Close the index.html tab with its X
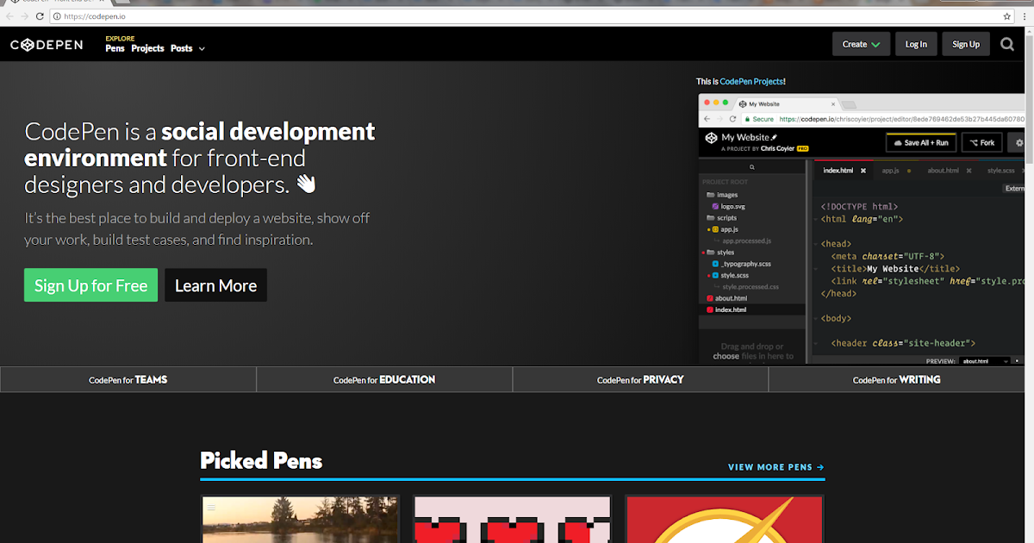The height and width of the screenshot is (543, 1034). 863,171
